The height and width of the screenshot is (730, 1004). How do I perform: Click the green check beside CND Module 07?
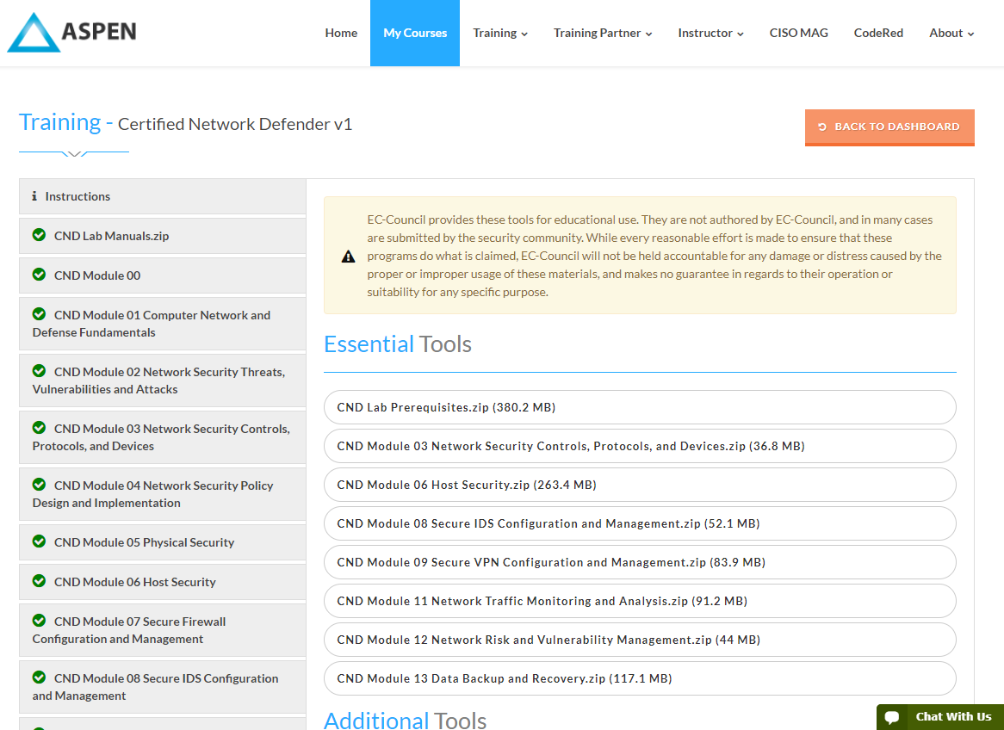click(x=39, y=621)
